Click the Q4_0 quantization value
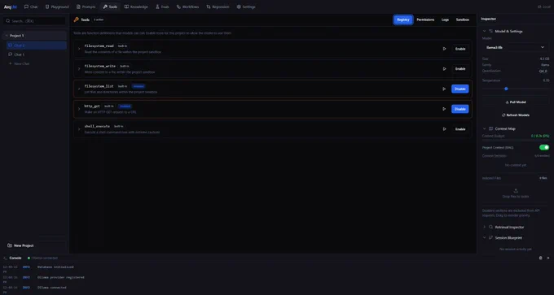Image resolution: width=554 pixels, height=295 pixels. tap(543, 71)
